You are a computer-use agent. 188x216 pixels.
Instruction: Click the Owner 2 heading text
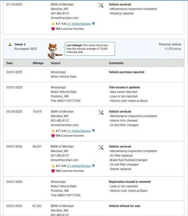click(x=20, y=45)
